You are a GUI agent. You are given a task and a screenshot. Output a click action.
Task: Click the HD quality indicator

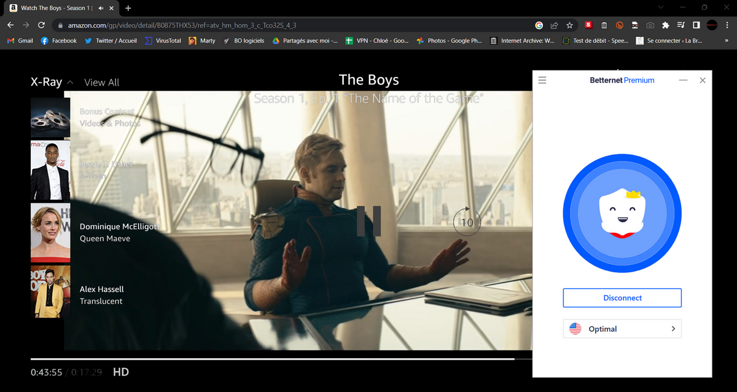pos(121,372)
